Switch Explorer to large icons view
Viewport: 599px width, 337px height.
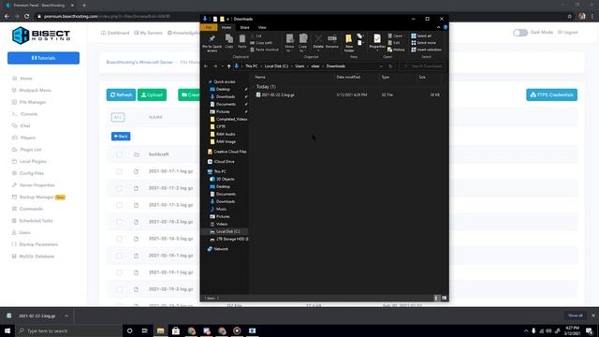[444, 298]
